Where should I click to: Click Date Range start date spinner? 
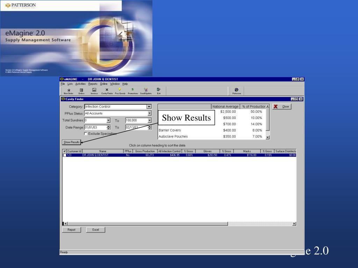coord(108,128)
